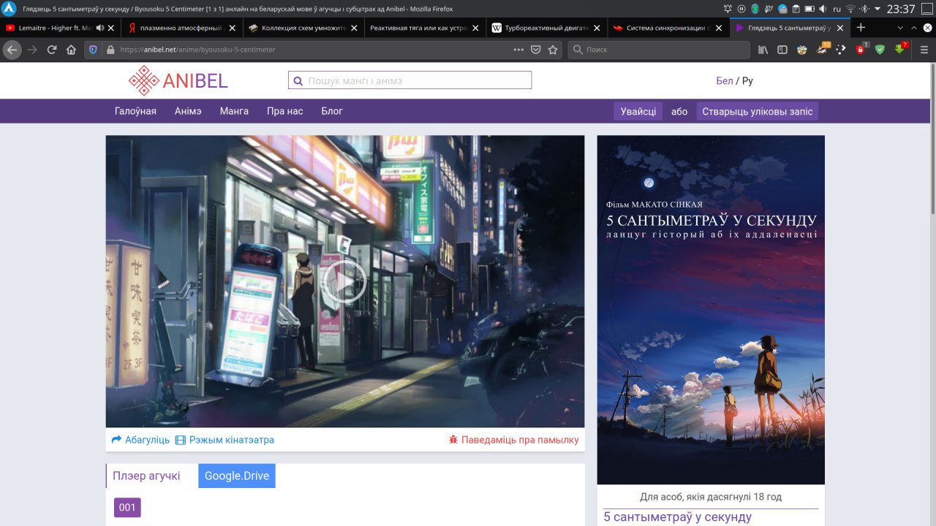Open the green shield extension
The image size is (936, 526).
(880, 50)
